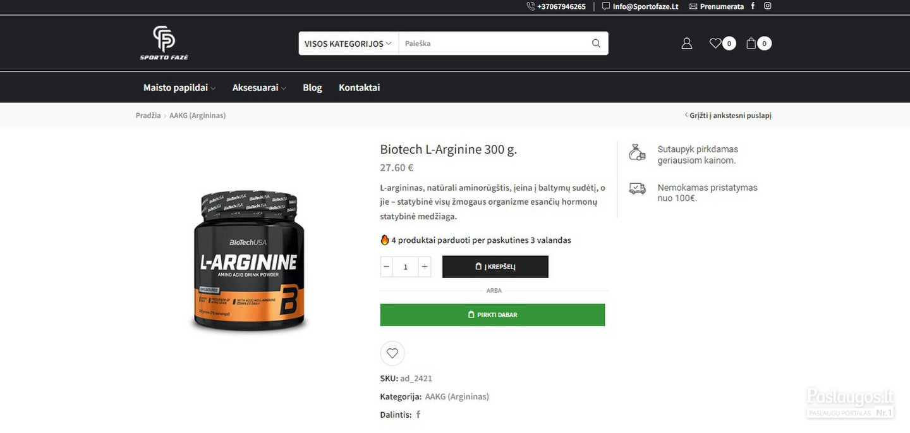
Task: Add product to wishlist with heart button
Action: pyautogui.click(x=392, y=353)
